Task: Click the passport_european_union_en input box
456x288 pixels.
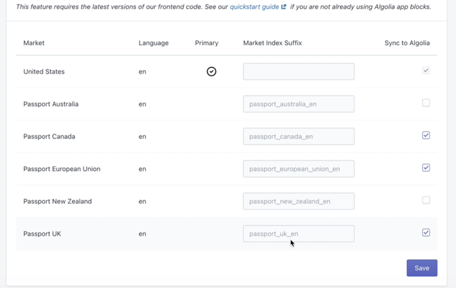Action: 298,169
